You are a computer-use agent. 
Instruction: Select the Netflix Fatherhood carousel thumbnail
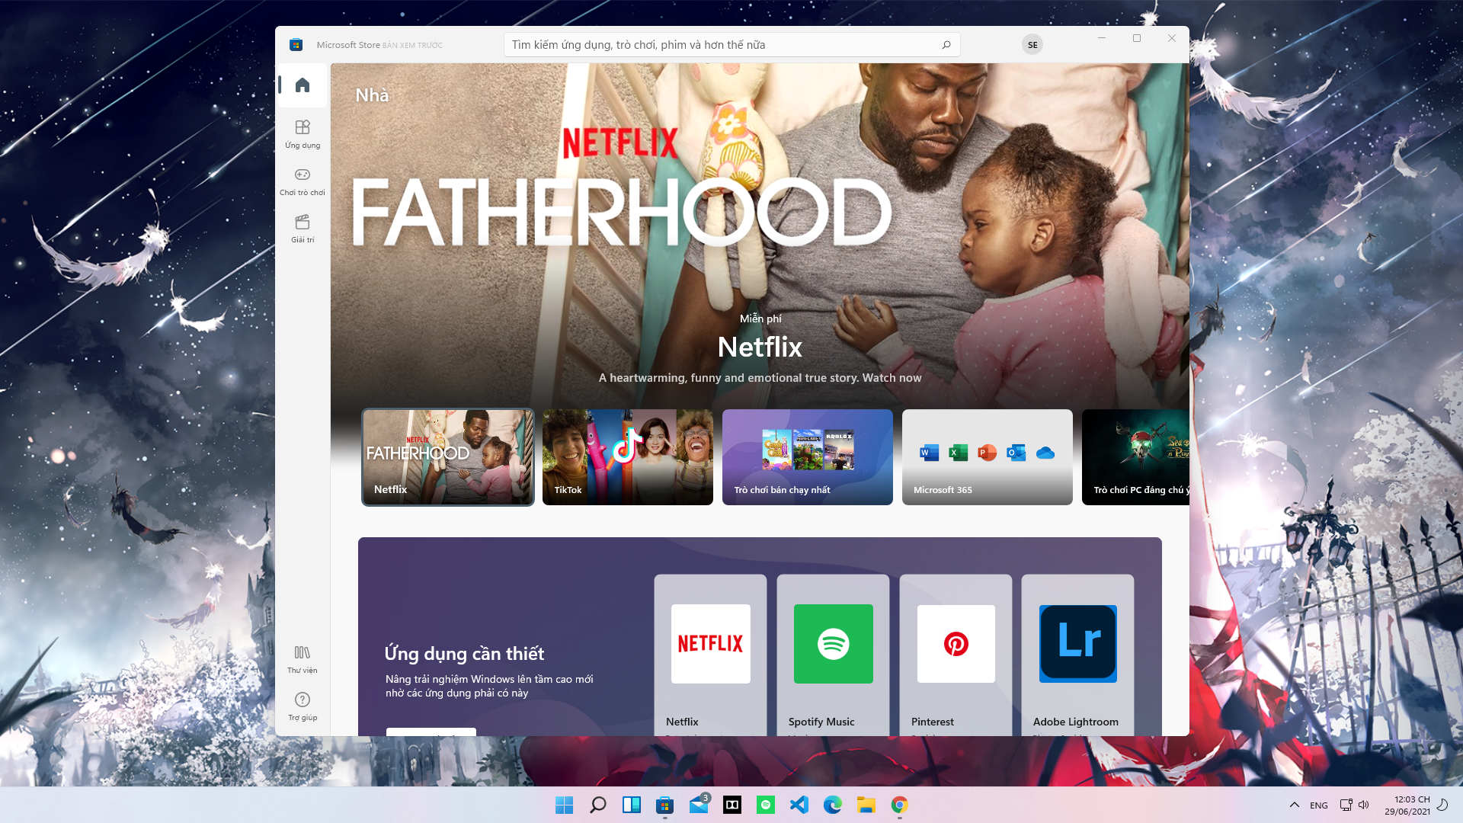tap(448, 457)
